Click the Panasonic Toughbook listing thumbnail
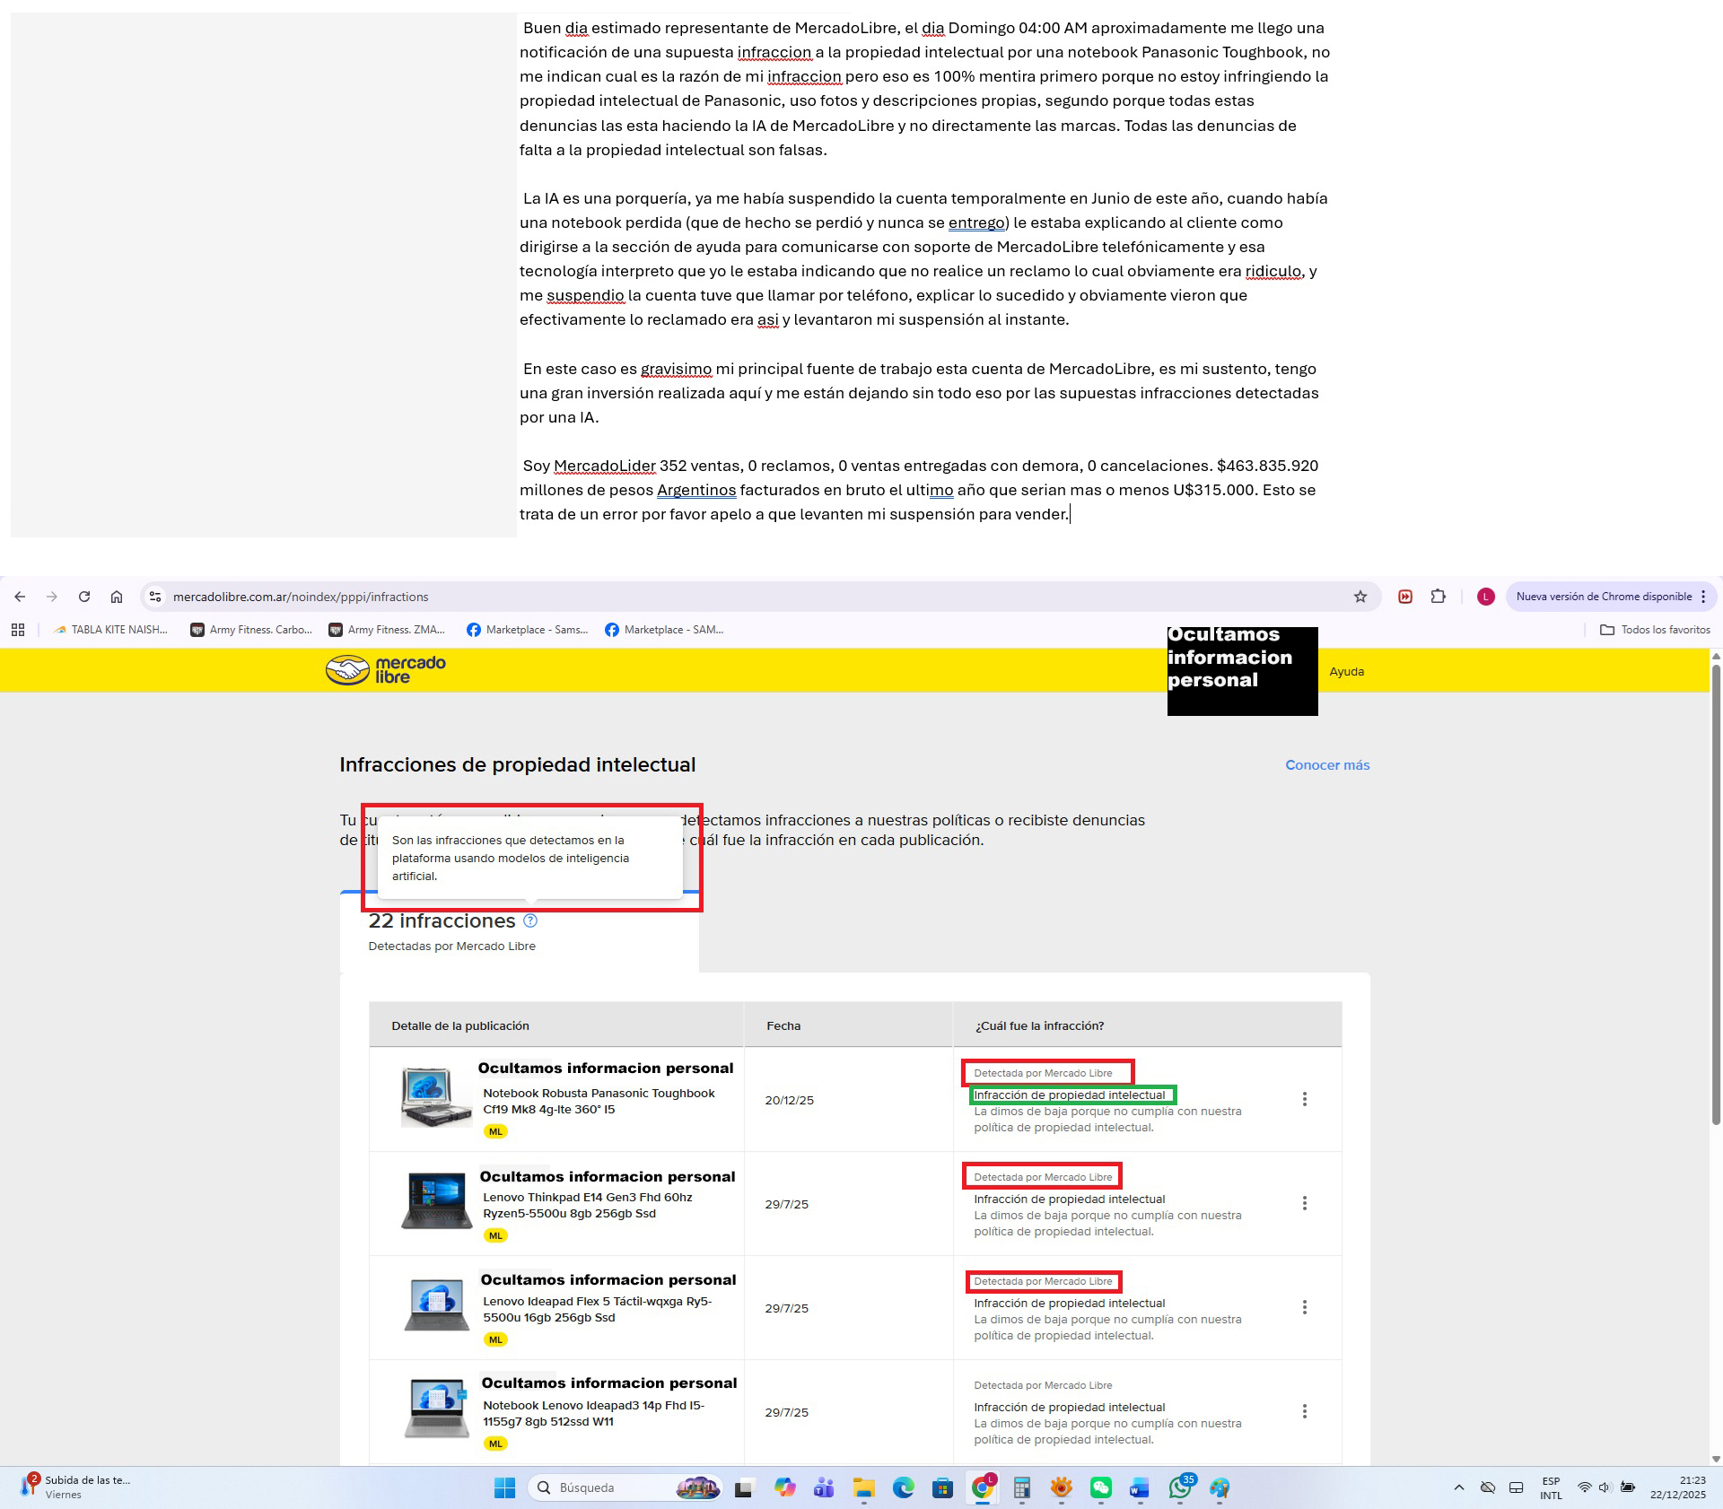 click(436, 1097)
